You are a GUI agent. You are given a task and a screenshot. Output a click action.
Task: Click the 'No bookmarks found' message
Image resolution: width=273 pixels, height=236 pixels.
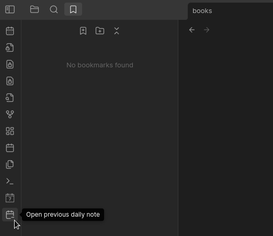(x=100, y=65)
